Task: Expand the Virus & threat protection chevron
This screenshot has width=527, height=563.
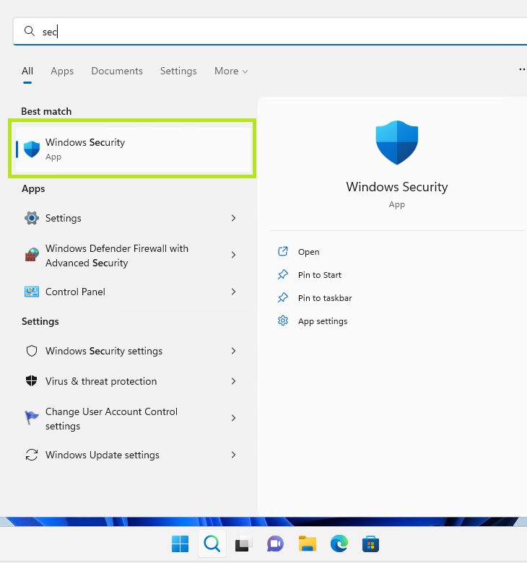Action: [233, 381]
